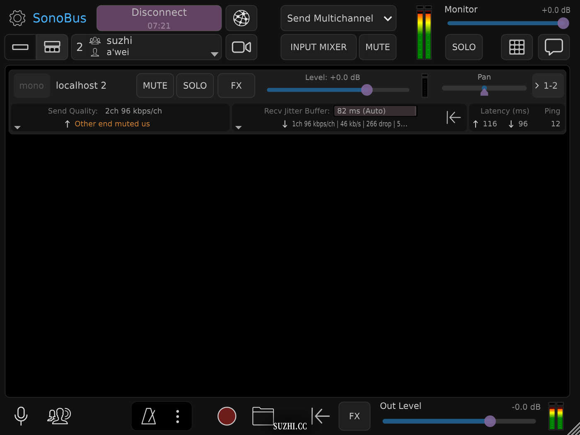
Task: Open the video camera link
Action: (241, 47)
